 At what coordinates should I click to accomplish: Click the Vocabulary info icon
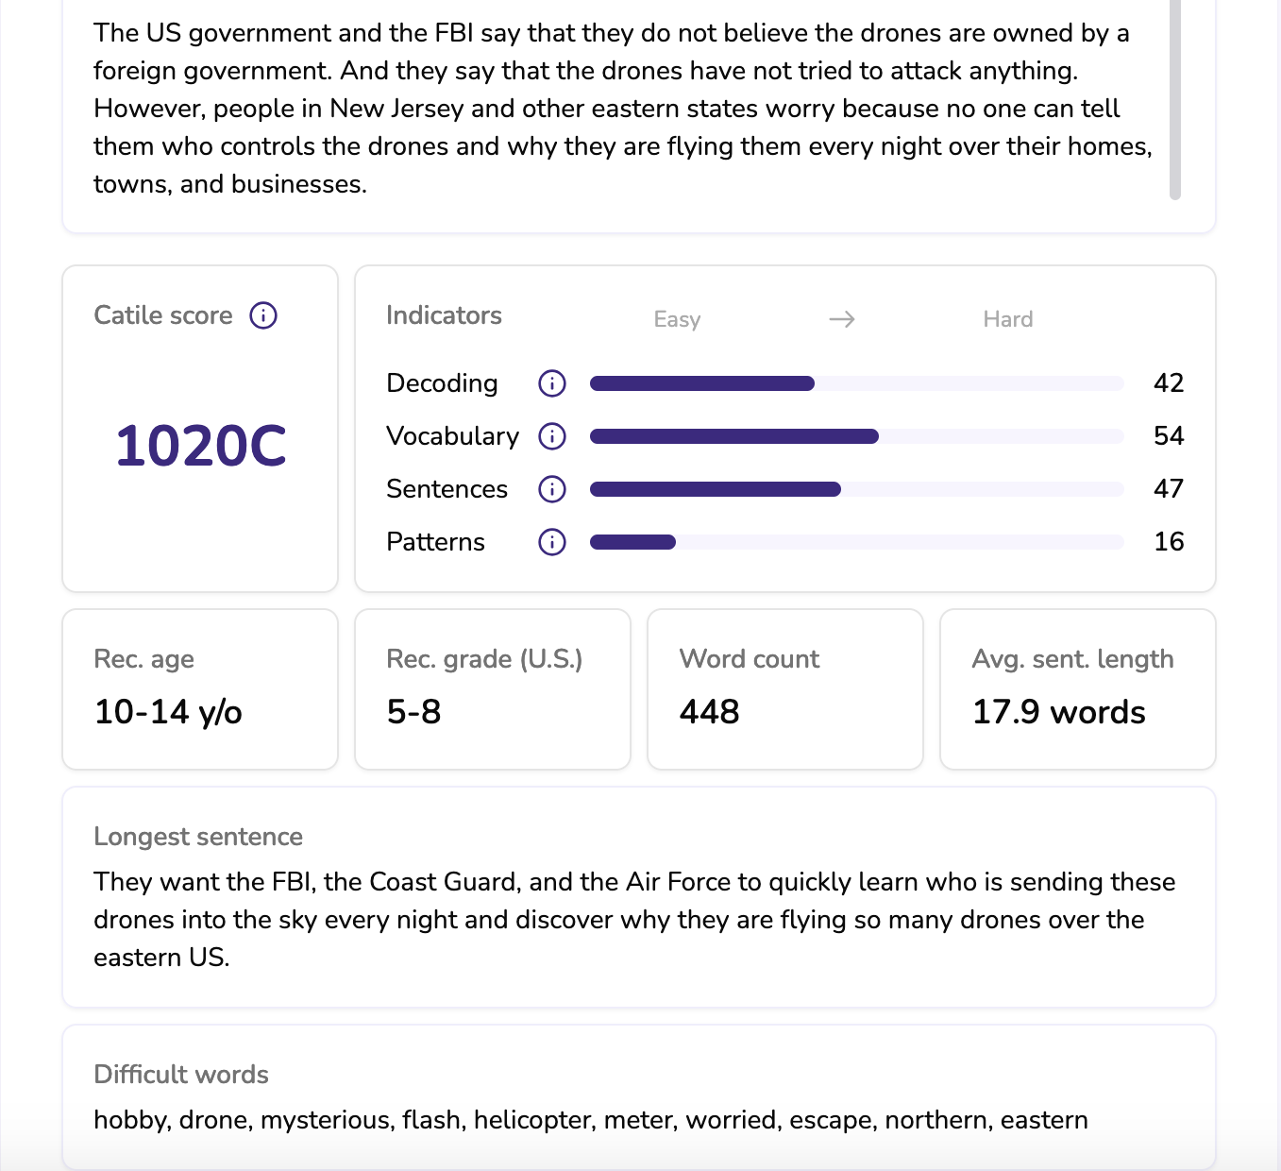(x=552, y=436)
